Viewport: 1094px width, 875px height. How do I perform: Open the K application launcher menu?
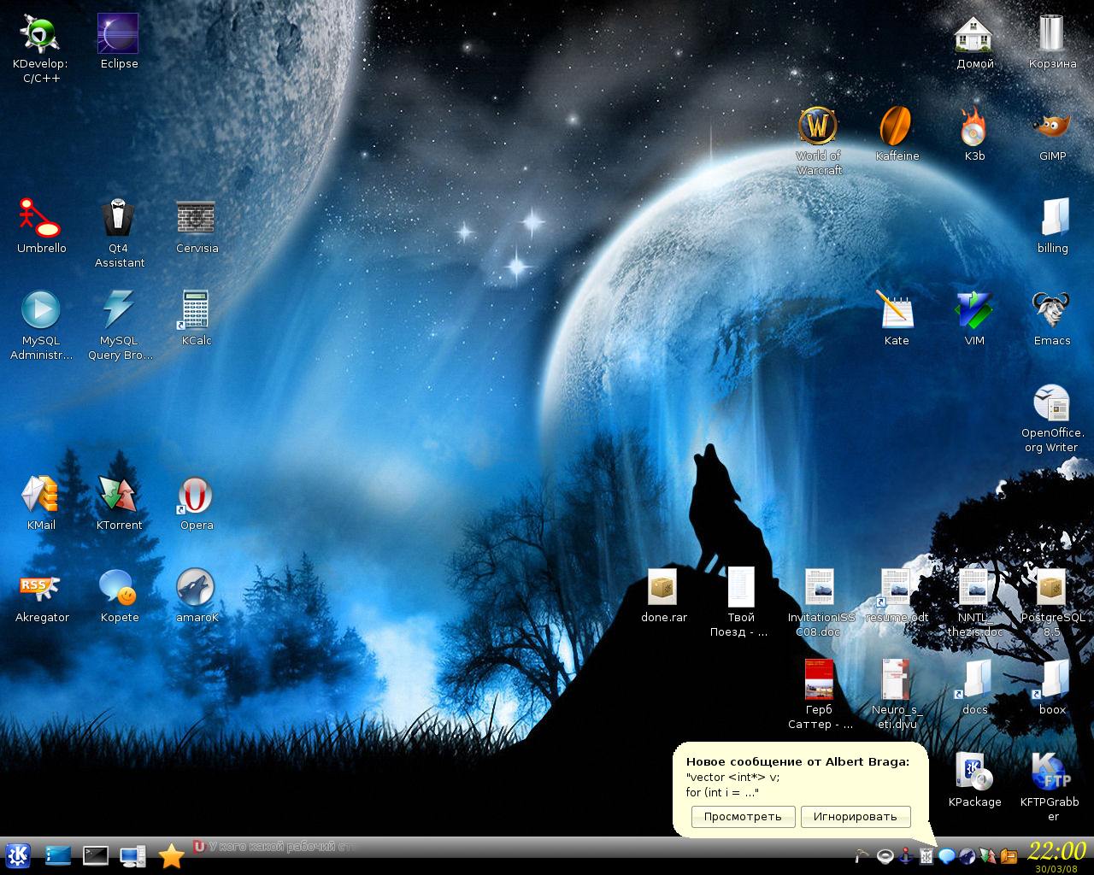[19, 854]
